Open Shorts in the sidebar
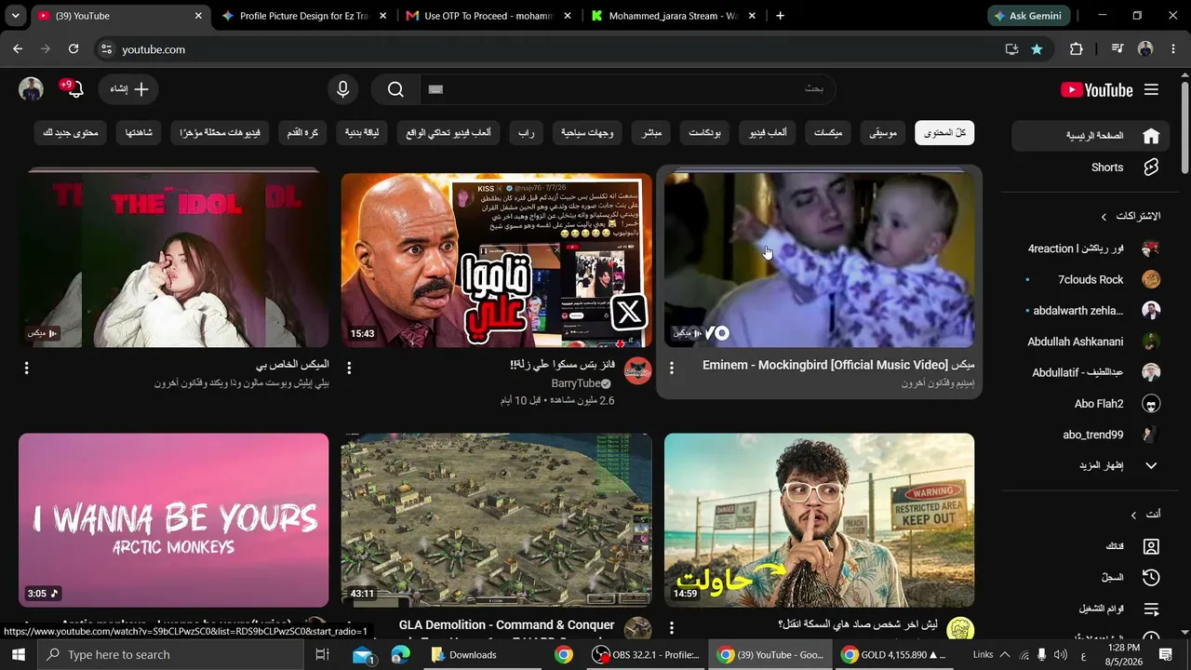 [x=1091, y=167]
